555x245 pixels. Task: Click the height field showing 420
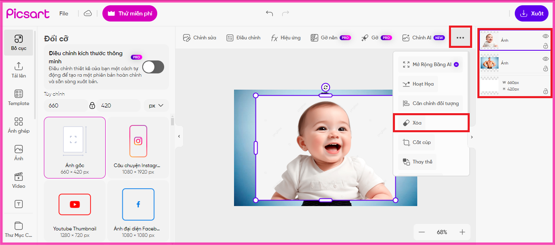(x=118, y=105)
